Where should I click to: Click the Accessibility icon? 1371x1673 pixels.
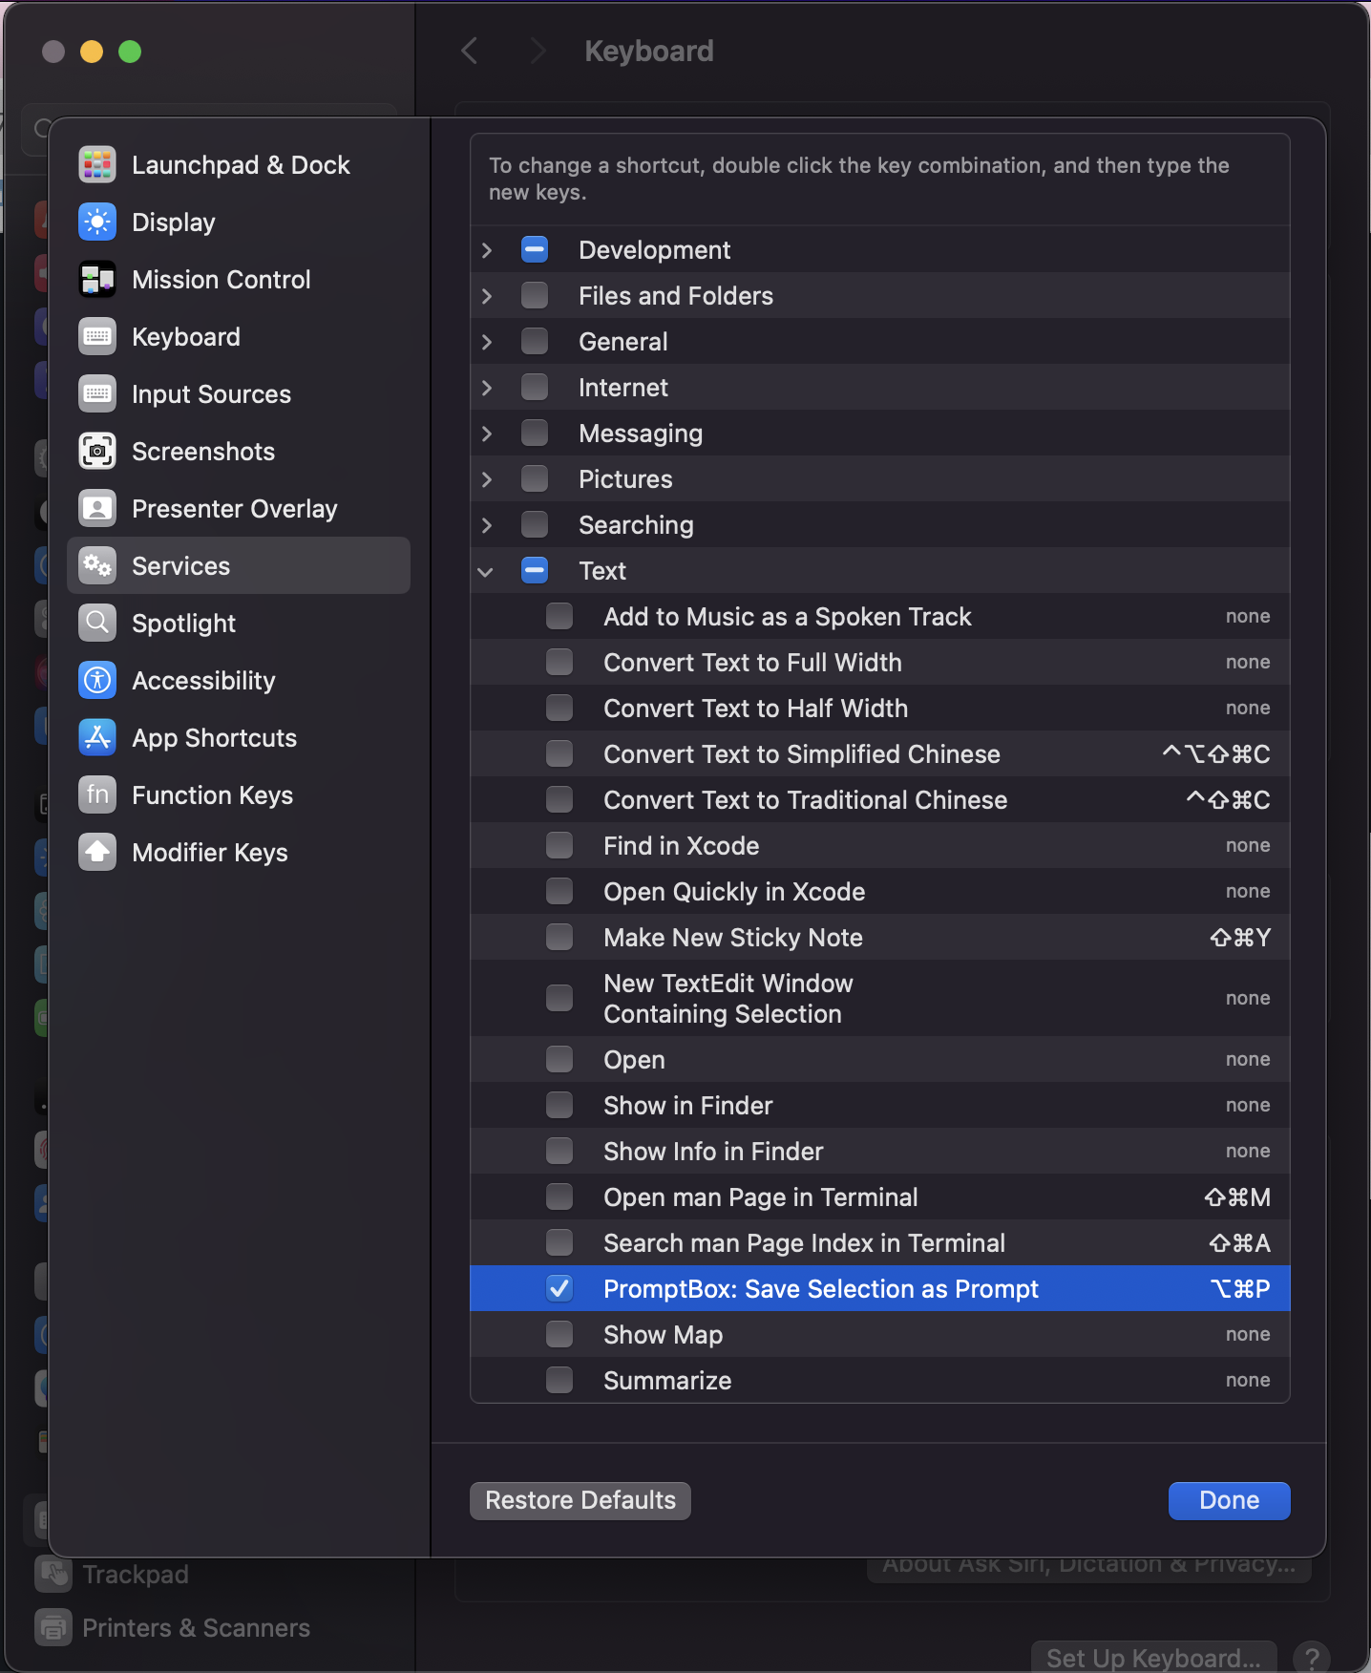97,680
